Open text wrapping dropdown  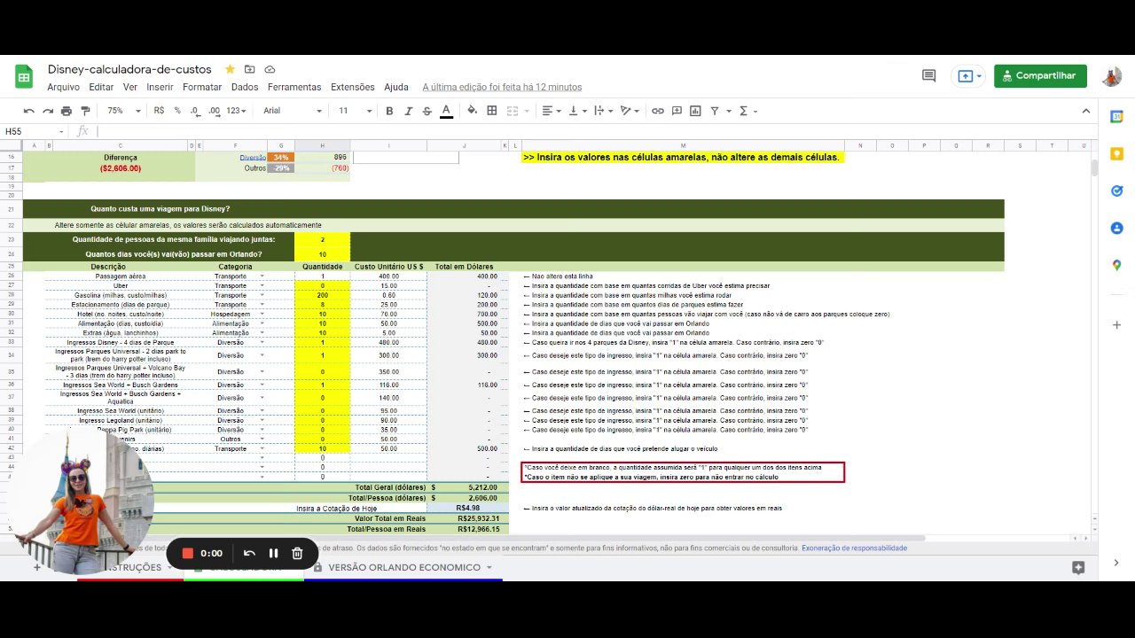(x=603, y=111)
